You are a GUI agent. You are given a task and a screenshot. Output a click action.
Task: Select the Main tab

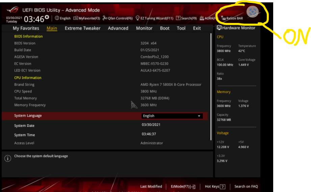(x=52, y=28)
